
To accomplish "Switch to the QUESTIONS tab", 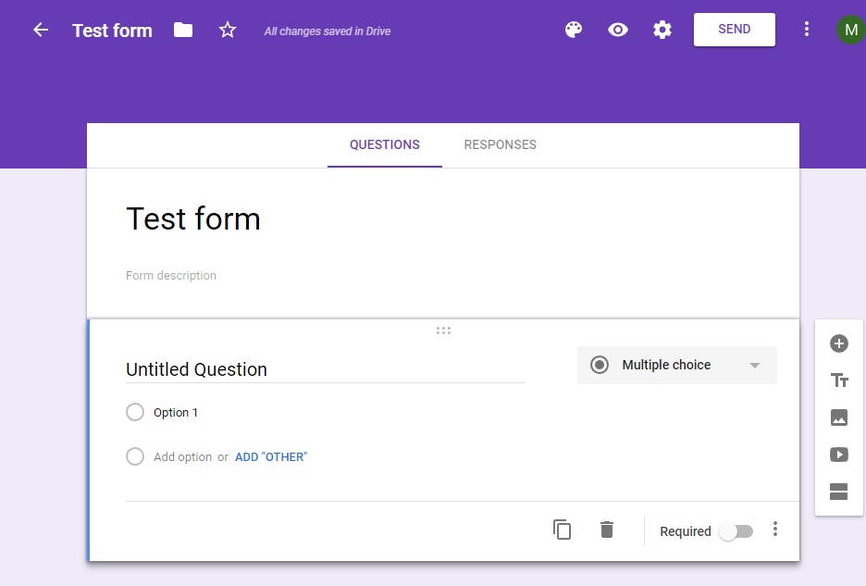I will pyautogui.click(x=384, y=144).
